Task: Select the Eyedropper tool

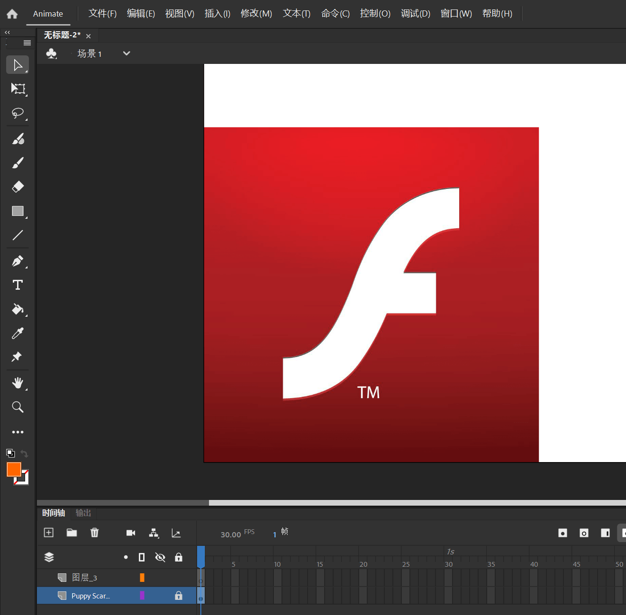Action: coord(18,333)
